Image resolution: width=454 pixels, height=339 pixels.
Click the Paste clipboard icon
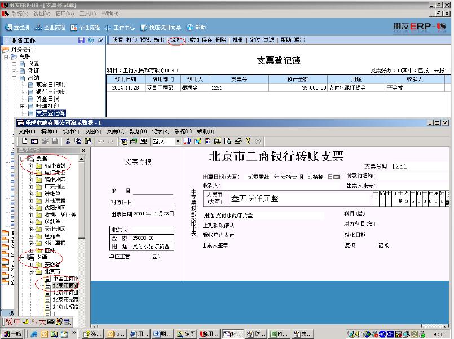pos(88,141)
